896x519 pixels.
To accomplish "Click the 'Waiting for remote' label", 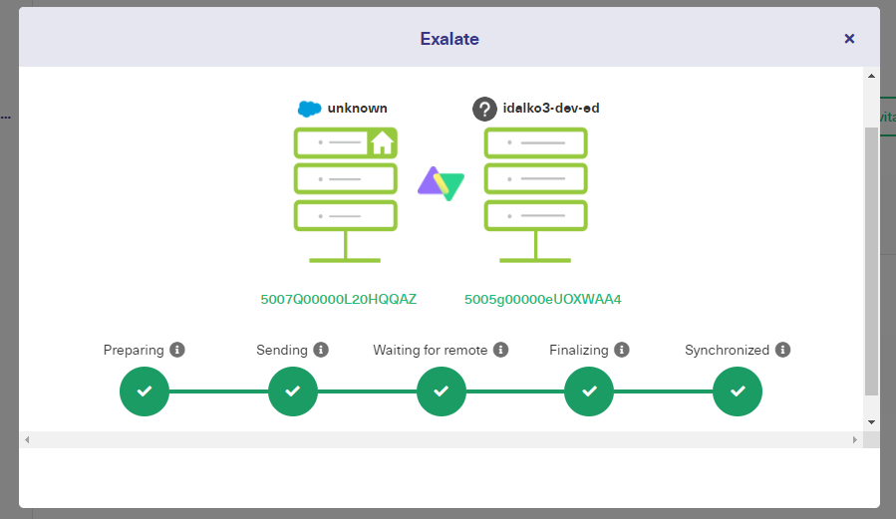I will click(x=431, y=350).
